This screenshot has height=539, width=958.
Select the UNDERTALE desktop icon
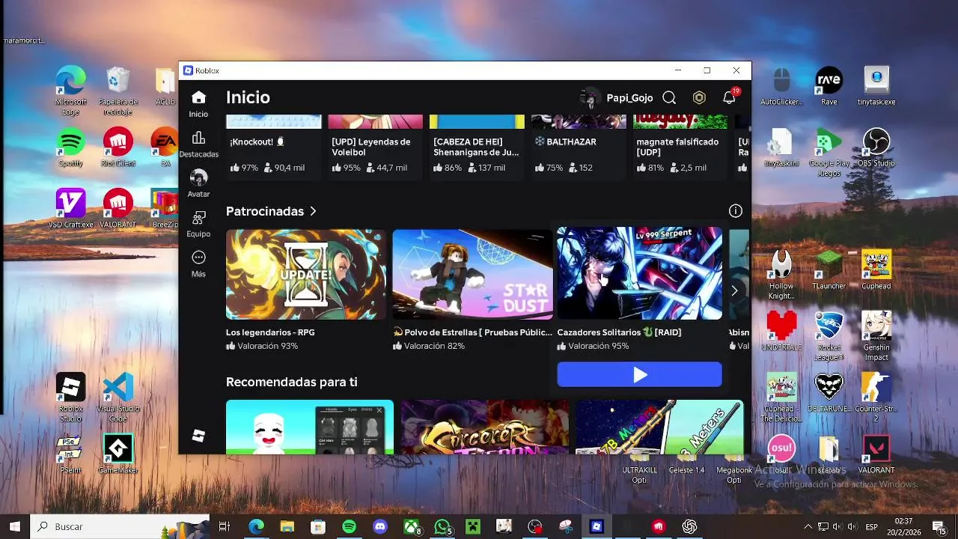coord(781,332)
